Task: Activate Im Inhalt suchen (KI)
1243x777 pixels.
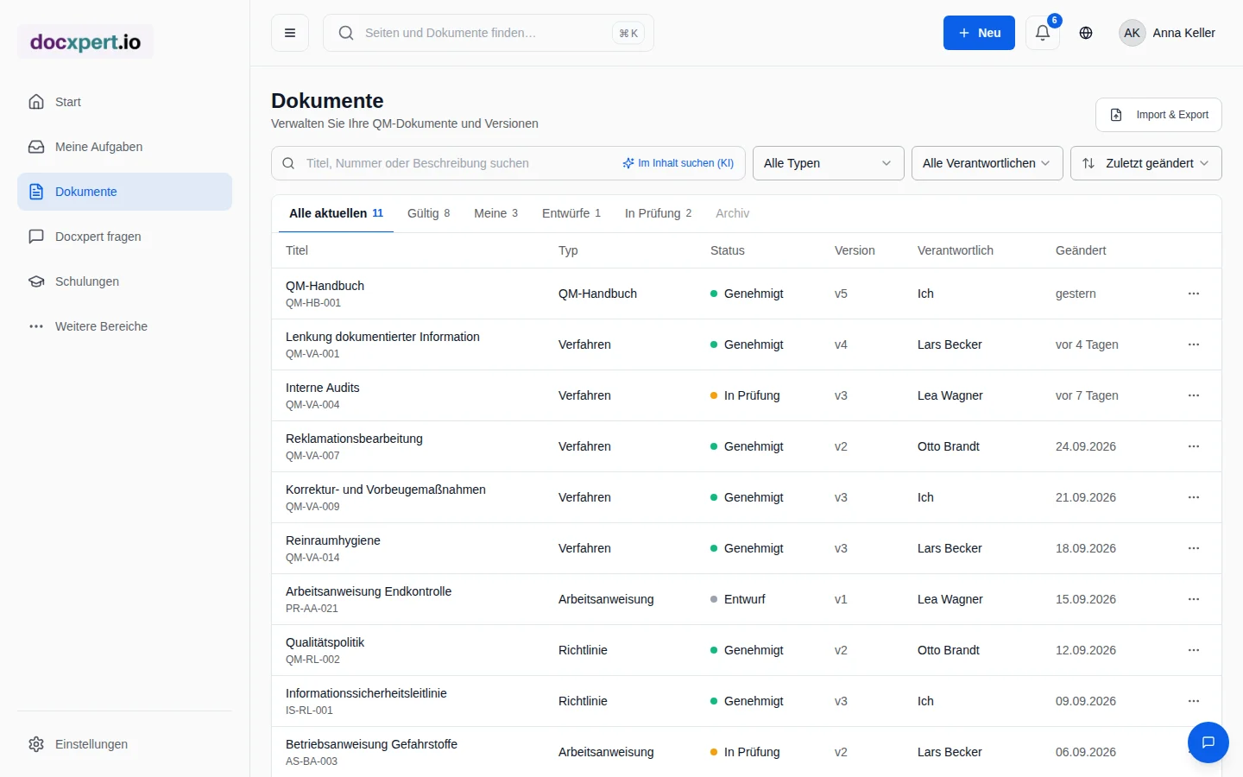Action: [678, 163]
